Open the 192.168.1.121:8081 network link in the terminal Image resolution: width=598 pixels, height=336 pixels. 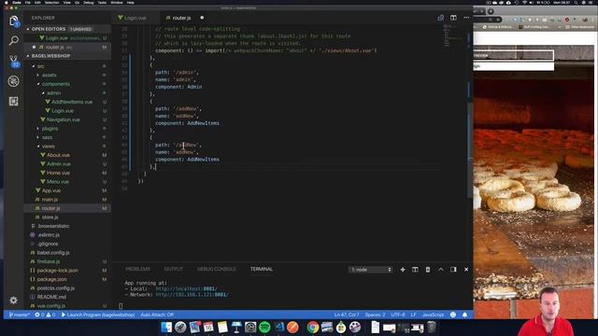192,295
